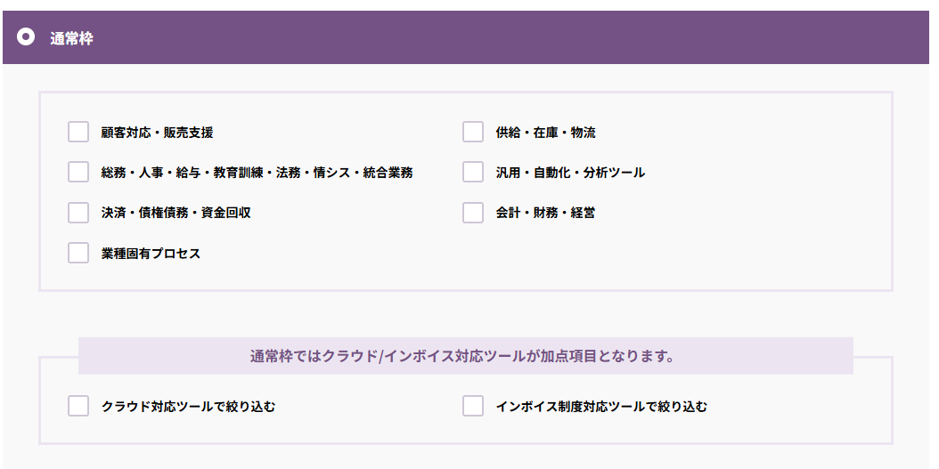Tick the インボイス制度対応ツールで絞り込む checkbox box
Image resolution: width=939 pixels, height=469 pixels.
pos(473,406)
